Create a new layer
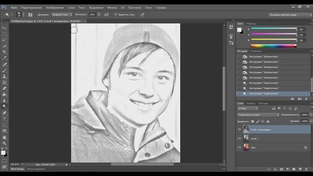The image size is (313, 176). (x=300, y=169)
